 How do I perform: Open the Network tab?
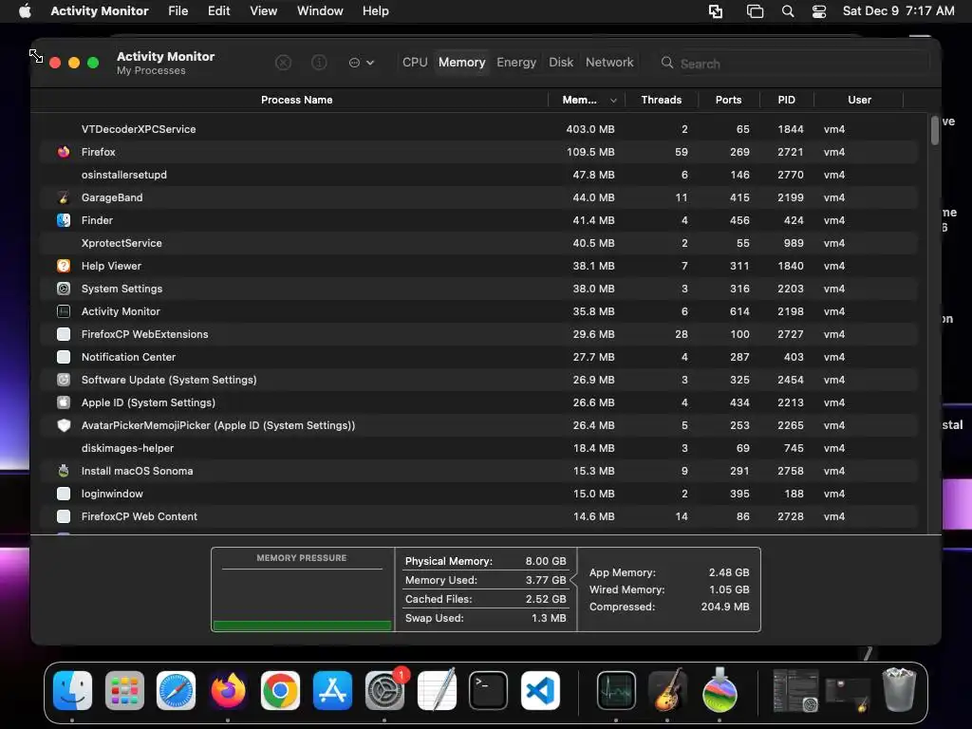(x=609, y=62)
